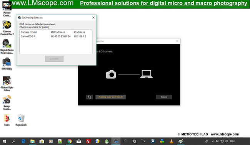This screenshot has height=145, width=250.
Task: Click Pairing over Wi-Fi/LAN button
Action: pyautogui.click(x=110, y=97)
